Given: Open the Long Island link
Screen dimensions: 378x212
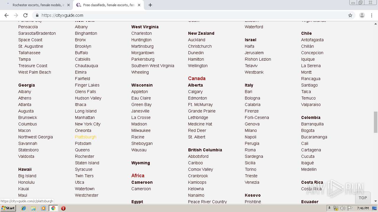Looking at the screenshot, I should click(86, 111).
